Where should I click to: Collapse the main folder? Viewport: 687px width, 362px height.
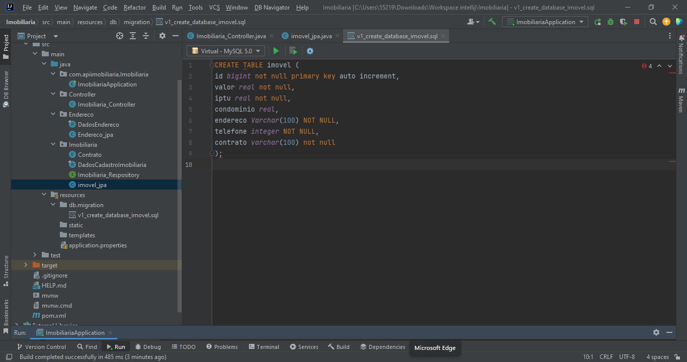[35, 54]
